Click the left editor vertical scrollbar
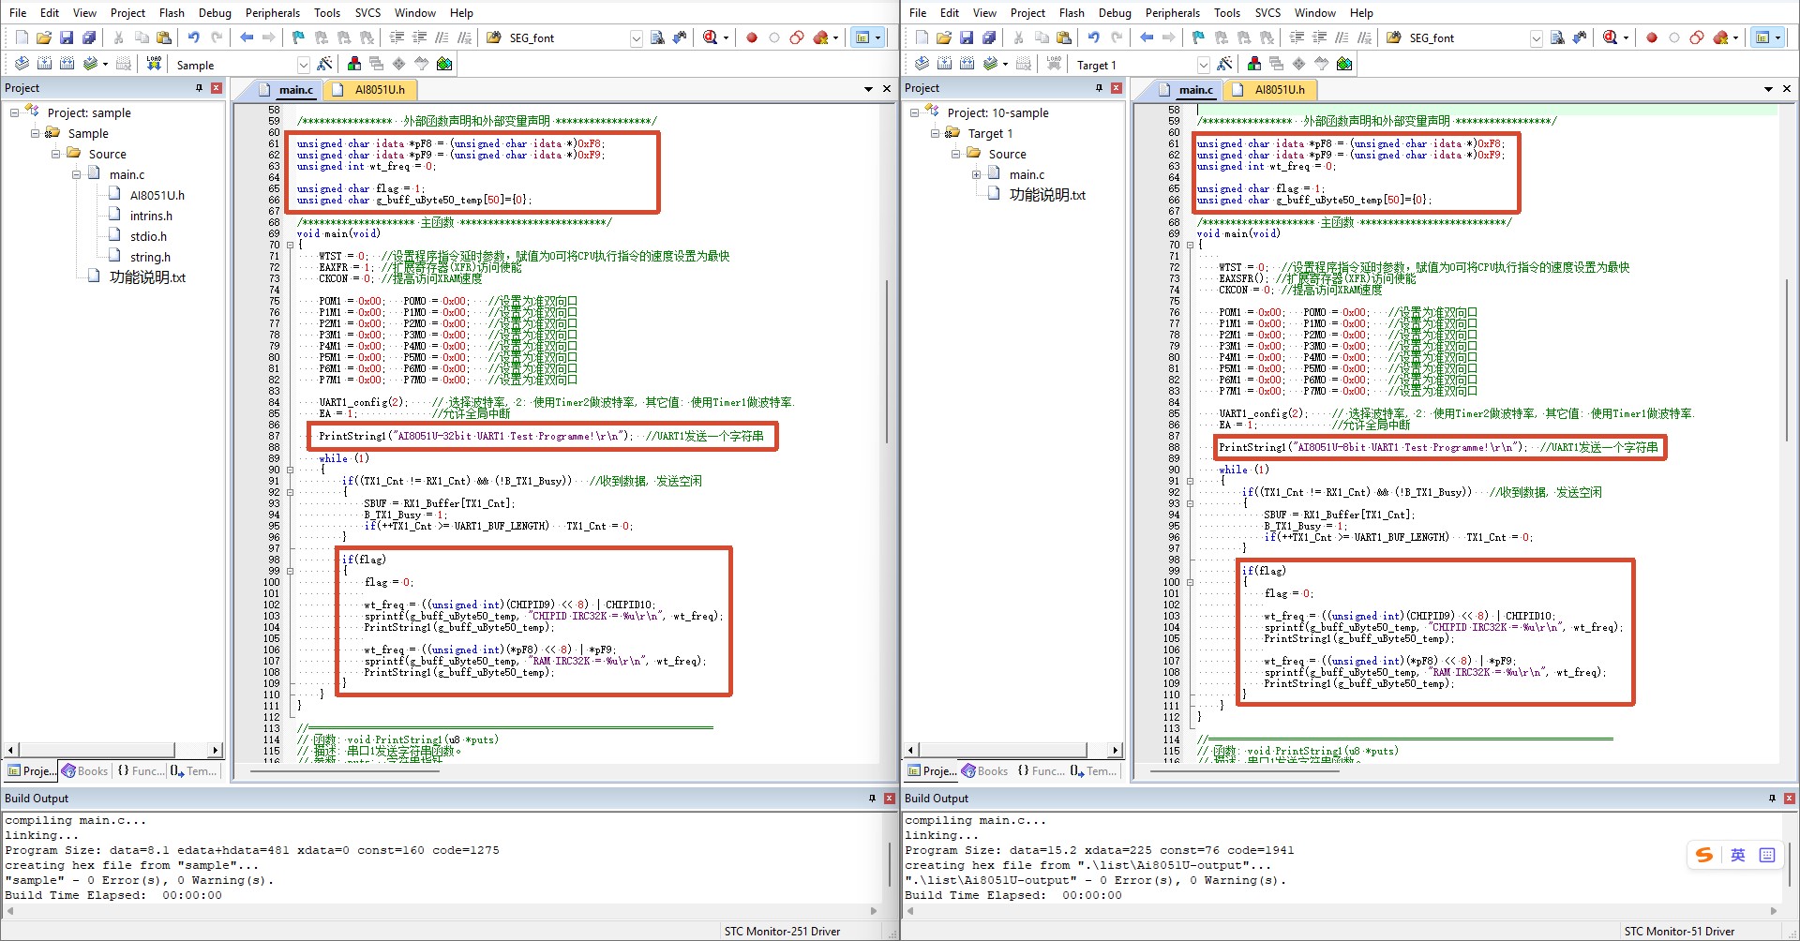Image resolution: width=1800 pixels, height=941 pixels. pyautogui.click(x=888, y=431)
